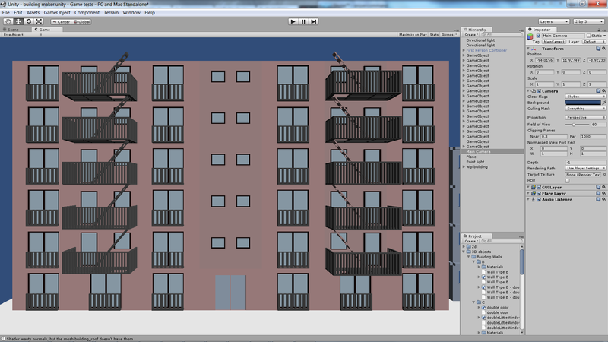Select the Hand tool in the toolbar

pos(7,21)
